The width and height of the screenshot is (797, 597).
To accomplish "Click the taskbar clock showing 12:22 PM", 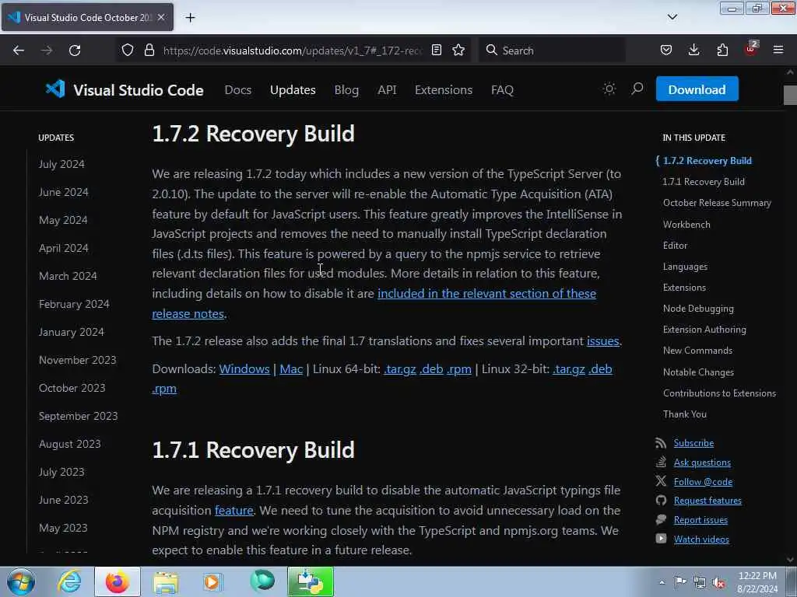I will coord(757,581).
